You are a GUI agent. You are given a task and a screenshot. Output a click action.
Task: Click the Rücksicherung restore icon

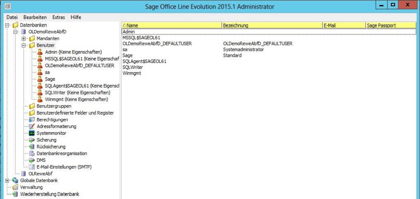(x=32, y=147)
